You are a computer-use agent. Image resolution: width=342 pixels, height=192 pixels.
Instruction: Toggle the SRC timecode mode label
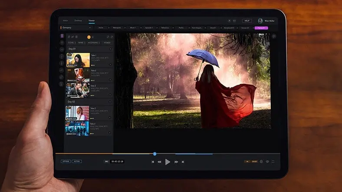click(x=106, y=161)
